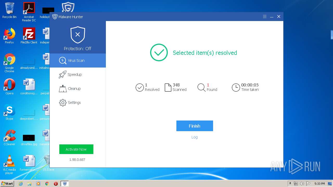This screenshot has height=187, width=333.
Task: Select the Skype desktop icon
Action: (9, 112)
